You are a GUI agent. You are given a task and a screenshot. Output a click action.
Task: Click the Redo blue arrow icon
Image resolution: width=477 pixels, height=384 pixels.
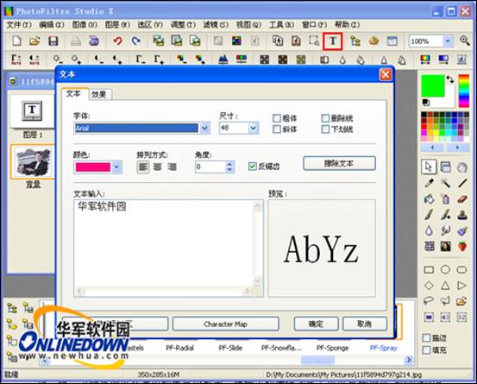136,41
